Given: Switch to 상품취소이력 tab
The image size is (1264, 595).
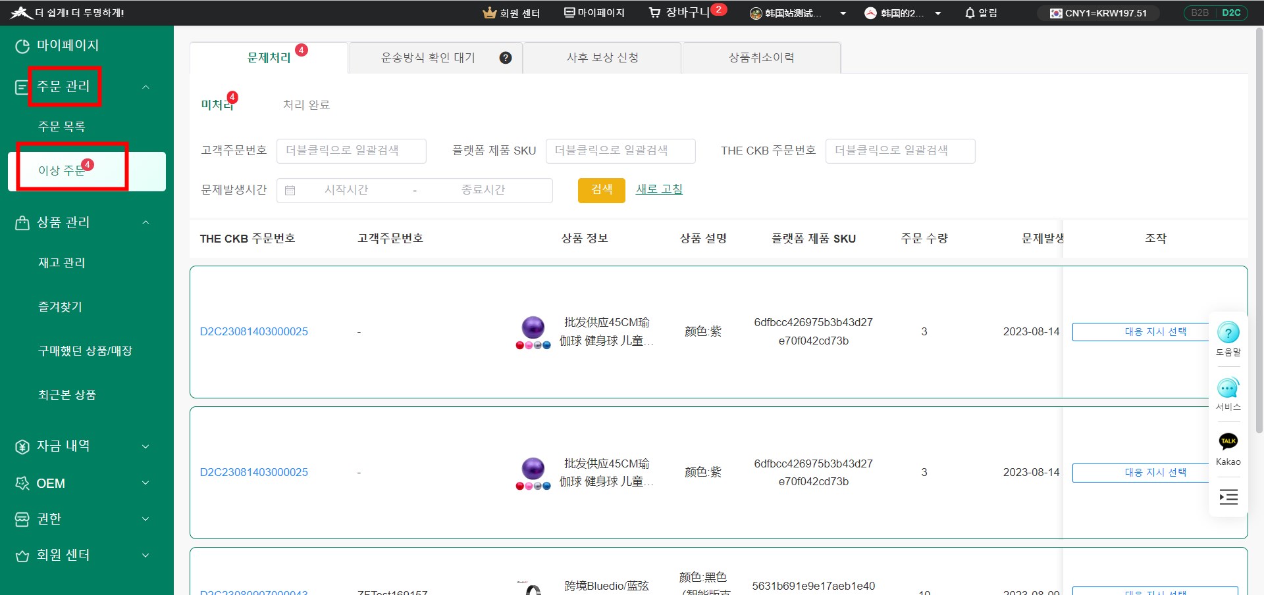Looking at the screenshot, I should click(x=762, y=58).
